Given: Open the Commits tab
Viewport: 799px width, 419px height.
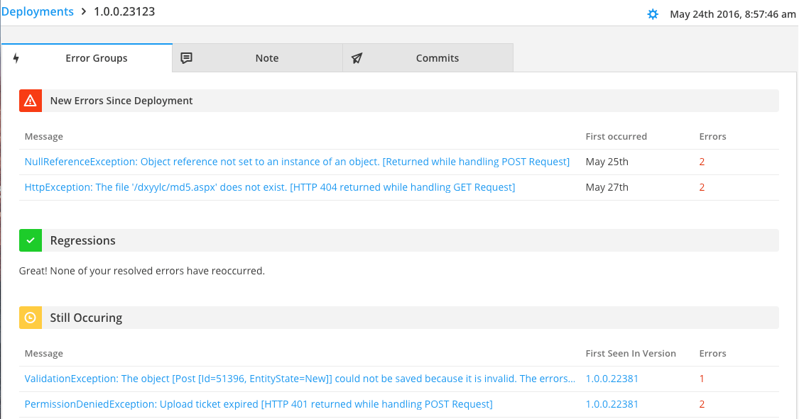Looking at the screenshot, I should pos(436,57).
